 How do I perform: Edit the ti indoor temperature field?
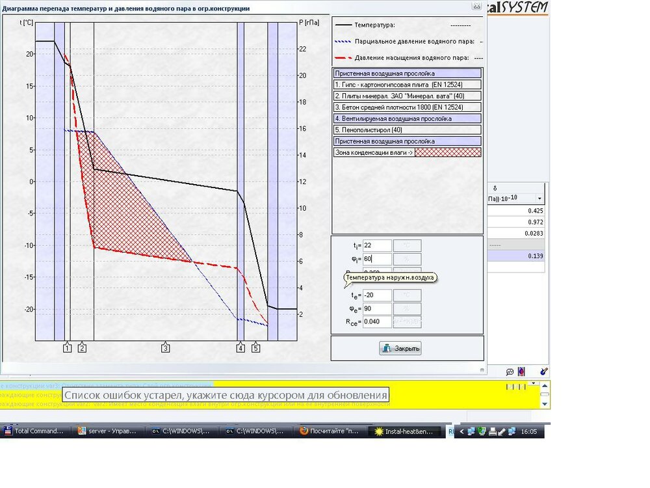pyautogui.click(x=377, y=246)
